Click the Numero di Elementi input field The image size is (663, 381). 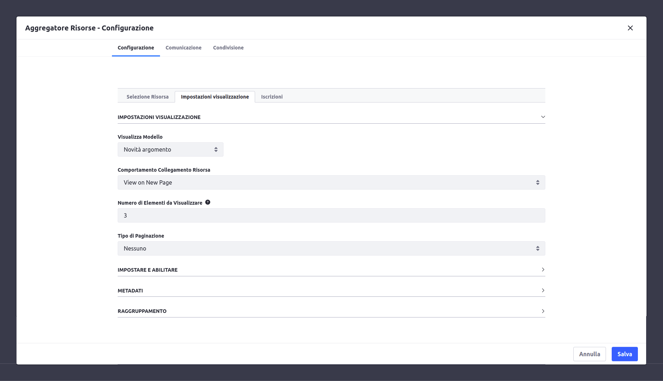point(331,215)
